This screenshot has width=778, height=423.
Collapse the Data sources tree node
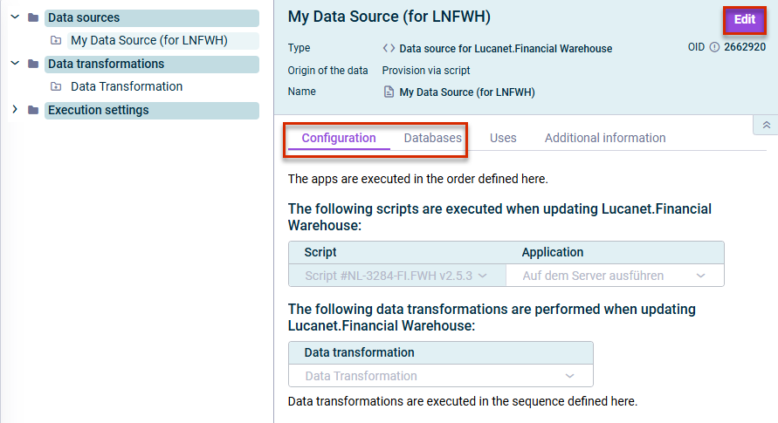(15, 17)
